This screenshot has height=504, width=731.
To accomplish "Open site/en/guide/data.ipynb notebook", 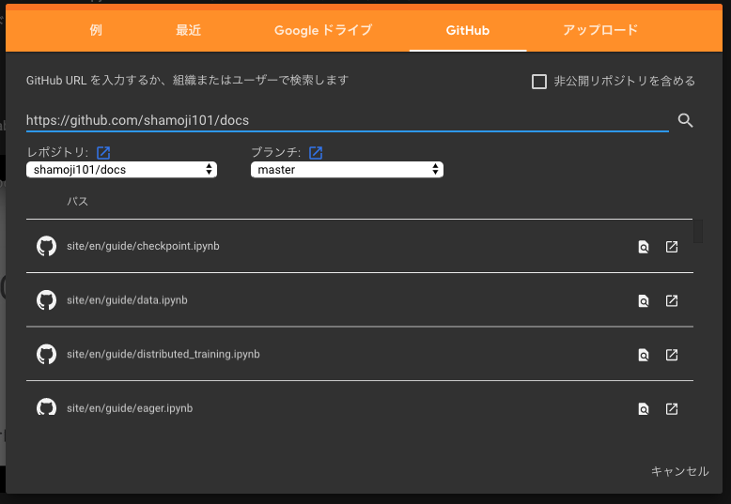I will [127, 300].
